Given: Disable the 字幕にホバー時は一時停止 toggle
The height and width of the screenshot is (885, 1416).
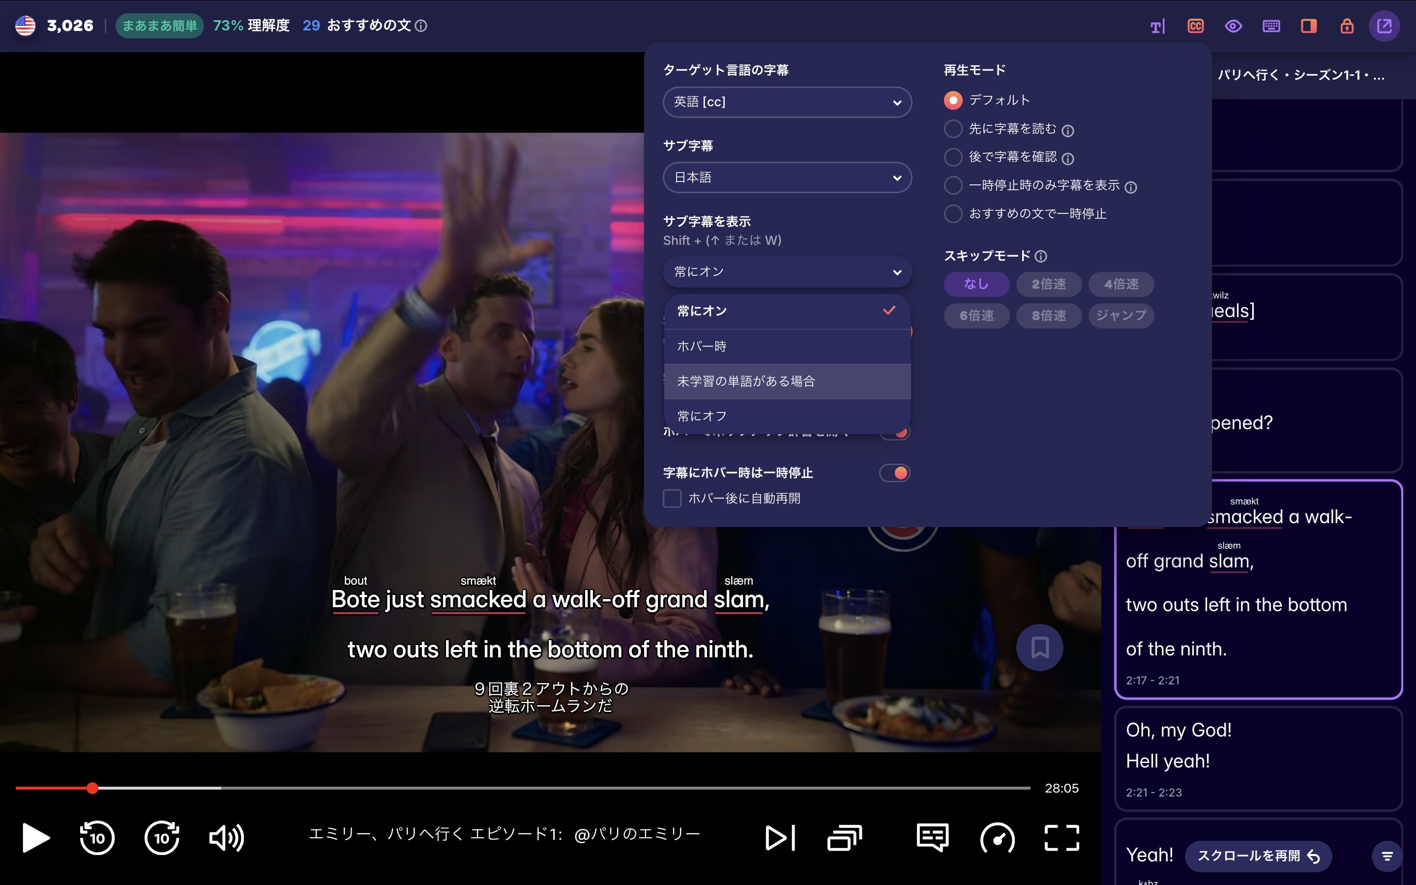Looking at the screenshot, I should [895, 473].
